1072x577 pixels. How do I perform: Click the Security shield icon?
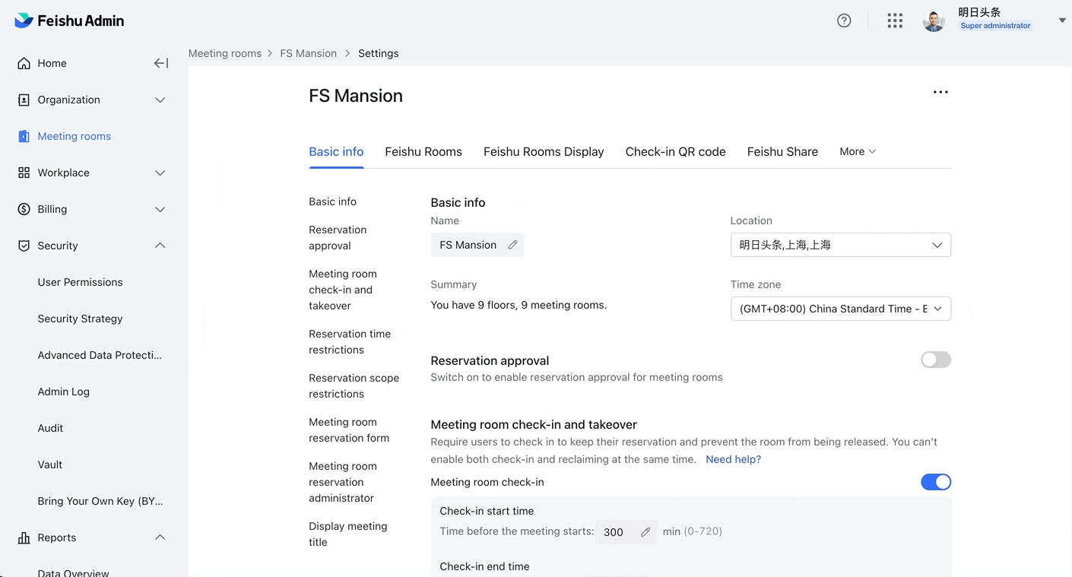(x=22, y=246)
